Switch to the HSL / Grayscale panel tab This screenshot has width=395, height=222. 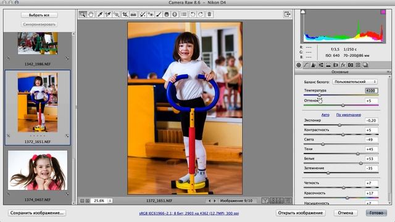pyautogui.click(x=321, y=65)
